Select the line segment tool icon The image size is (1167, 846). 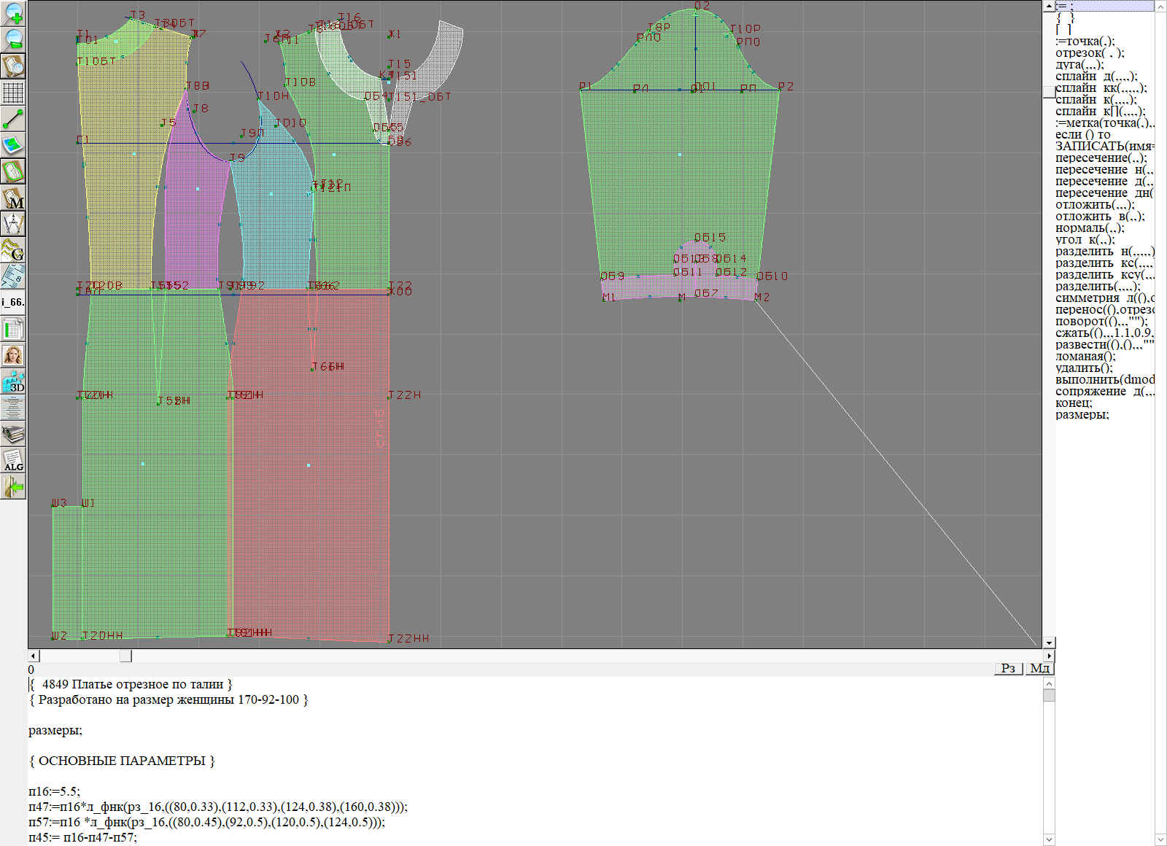click(13, 119)
